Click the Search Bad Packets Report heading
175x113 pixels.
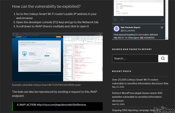[x=132, y=49]
